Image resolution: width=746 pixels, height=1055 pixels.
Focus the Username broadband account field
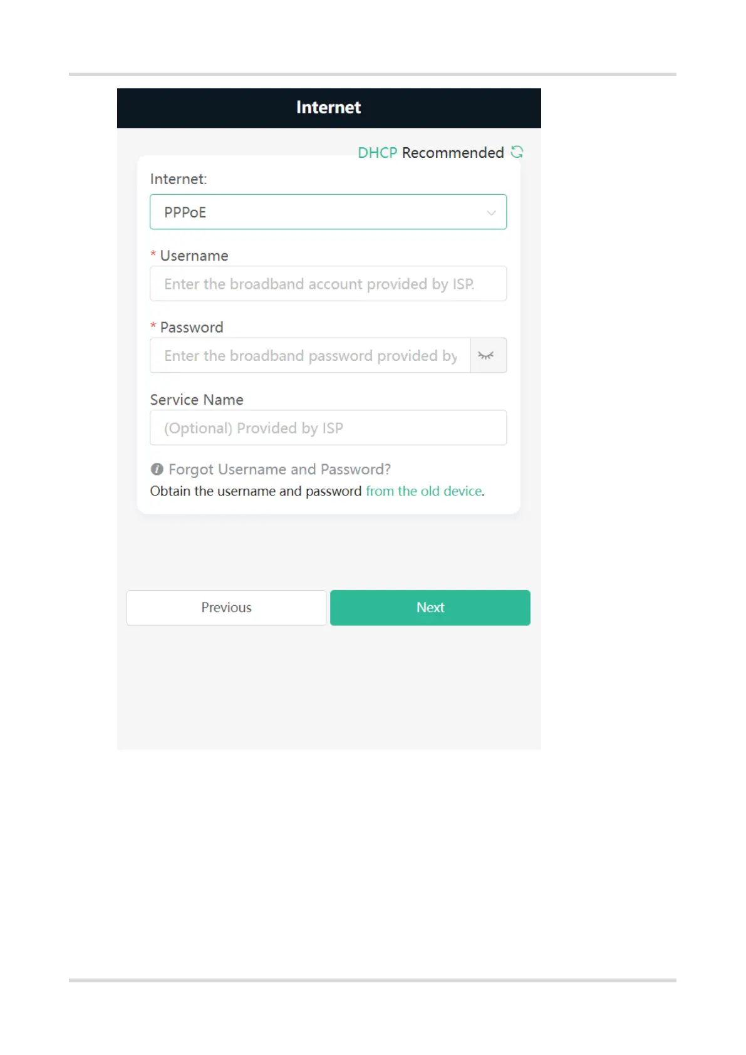(x=328, y=284)
